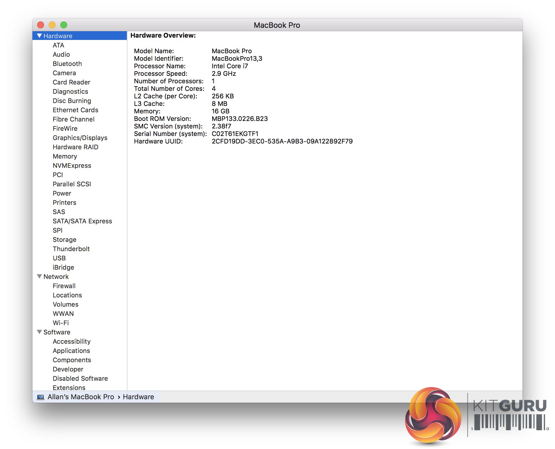Click the yellow minimize window button

click(52, 25)
